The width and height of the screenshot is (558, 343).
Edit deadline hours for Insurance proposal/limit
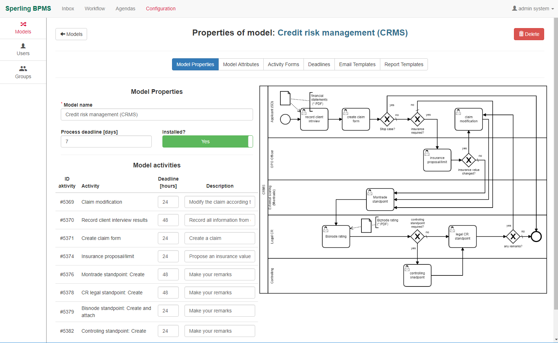point(168,256)
